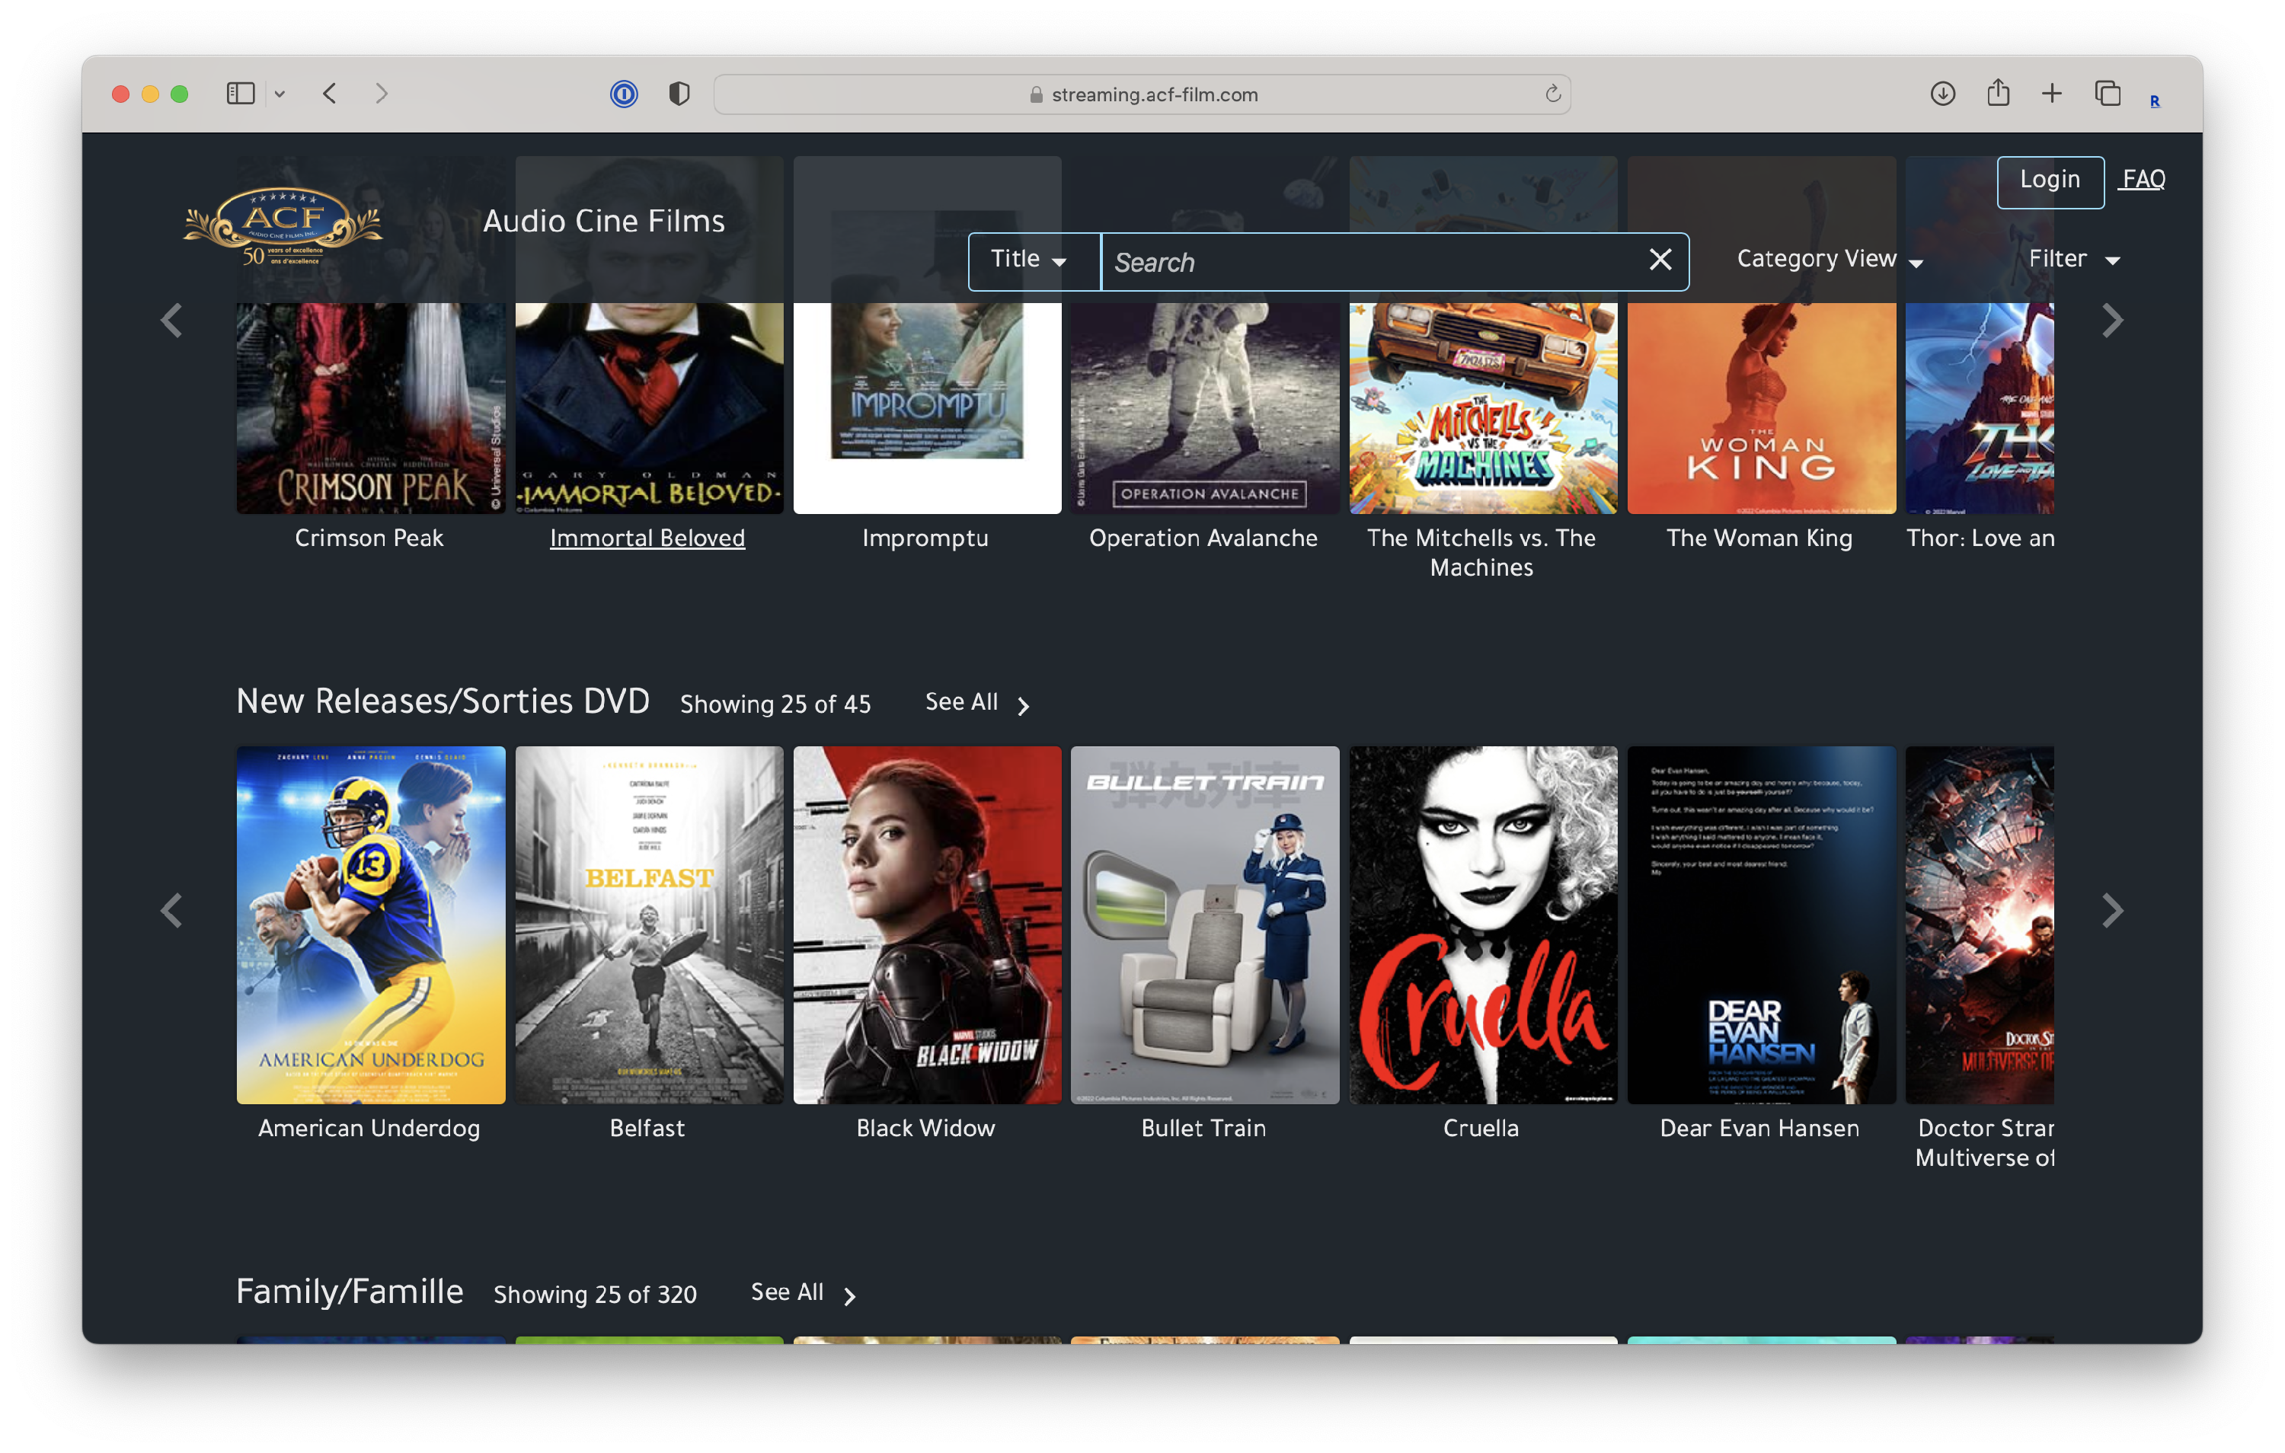Click the Login button
This screenshot has width=2285, height=1453.
pos(2050,180)
